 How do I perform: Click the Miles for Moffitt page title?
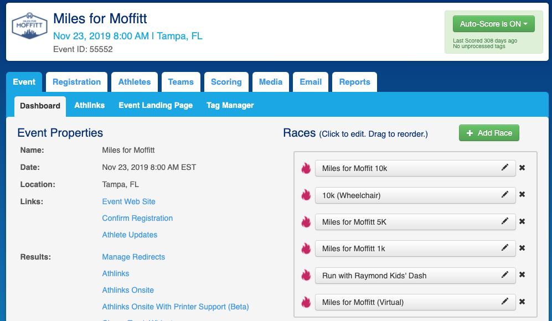100,18
